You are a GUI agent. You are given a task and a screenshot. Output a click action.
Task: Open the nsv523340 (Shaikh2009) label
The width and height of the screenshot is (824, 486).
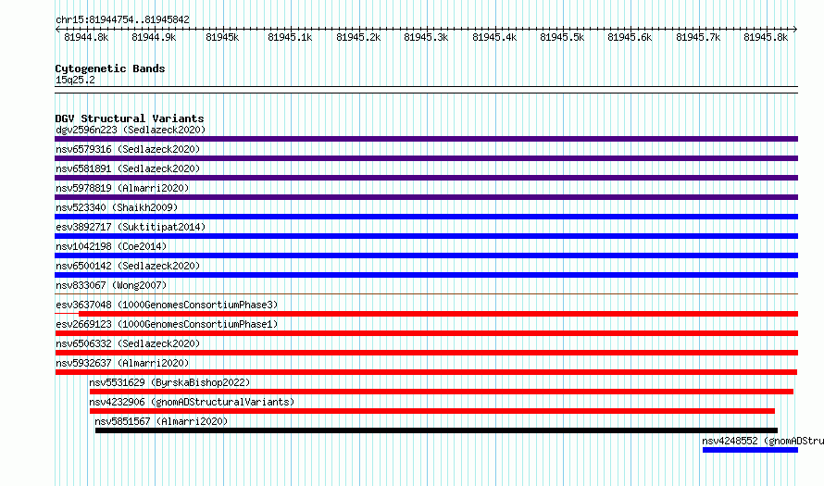[117, 207]
